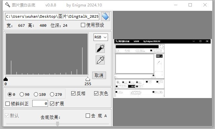Toggle the 灰色 grayscale checkbox
The image size is (215, 129).
[96, 94]
